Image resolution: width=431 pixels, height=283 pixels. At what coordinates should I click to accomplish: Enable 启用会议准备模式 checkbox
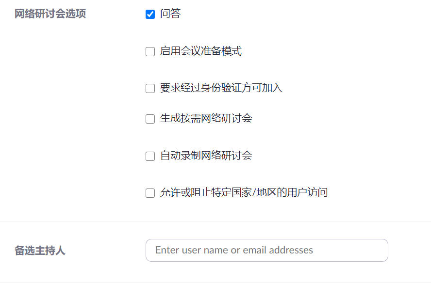tap(150, 52)
